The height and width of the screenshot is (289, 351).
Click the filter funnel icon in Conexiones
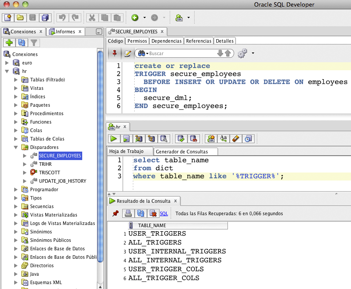[34, 43]
